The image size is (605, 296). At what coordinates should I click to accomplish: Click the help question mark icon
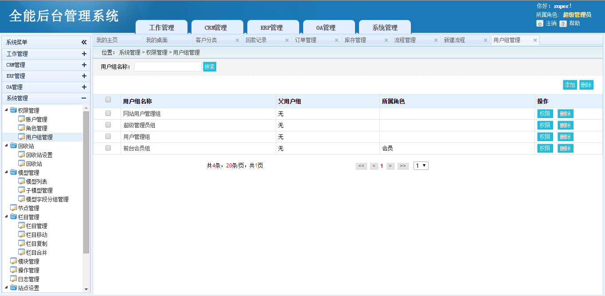point(563,24)
